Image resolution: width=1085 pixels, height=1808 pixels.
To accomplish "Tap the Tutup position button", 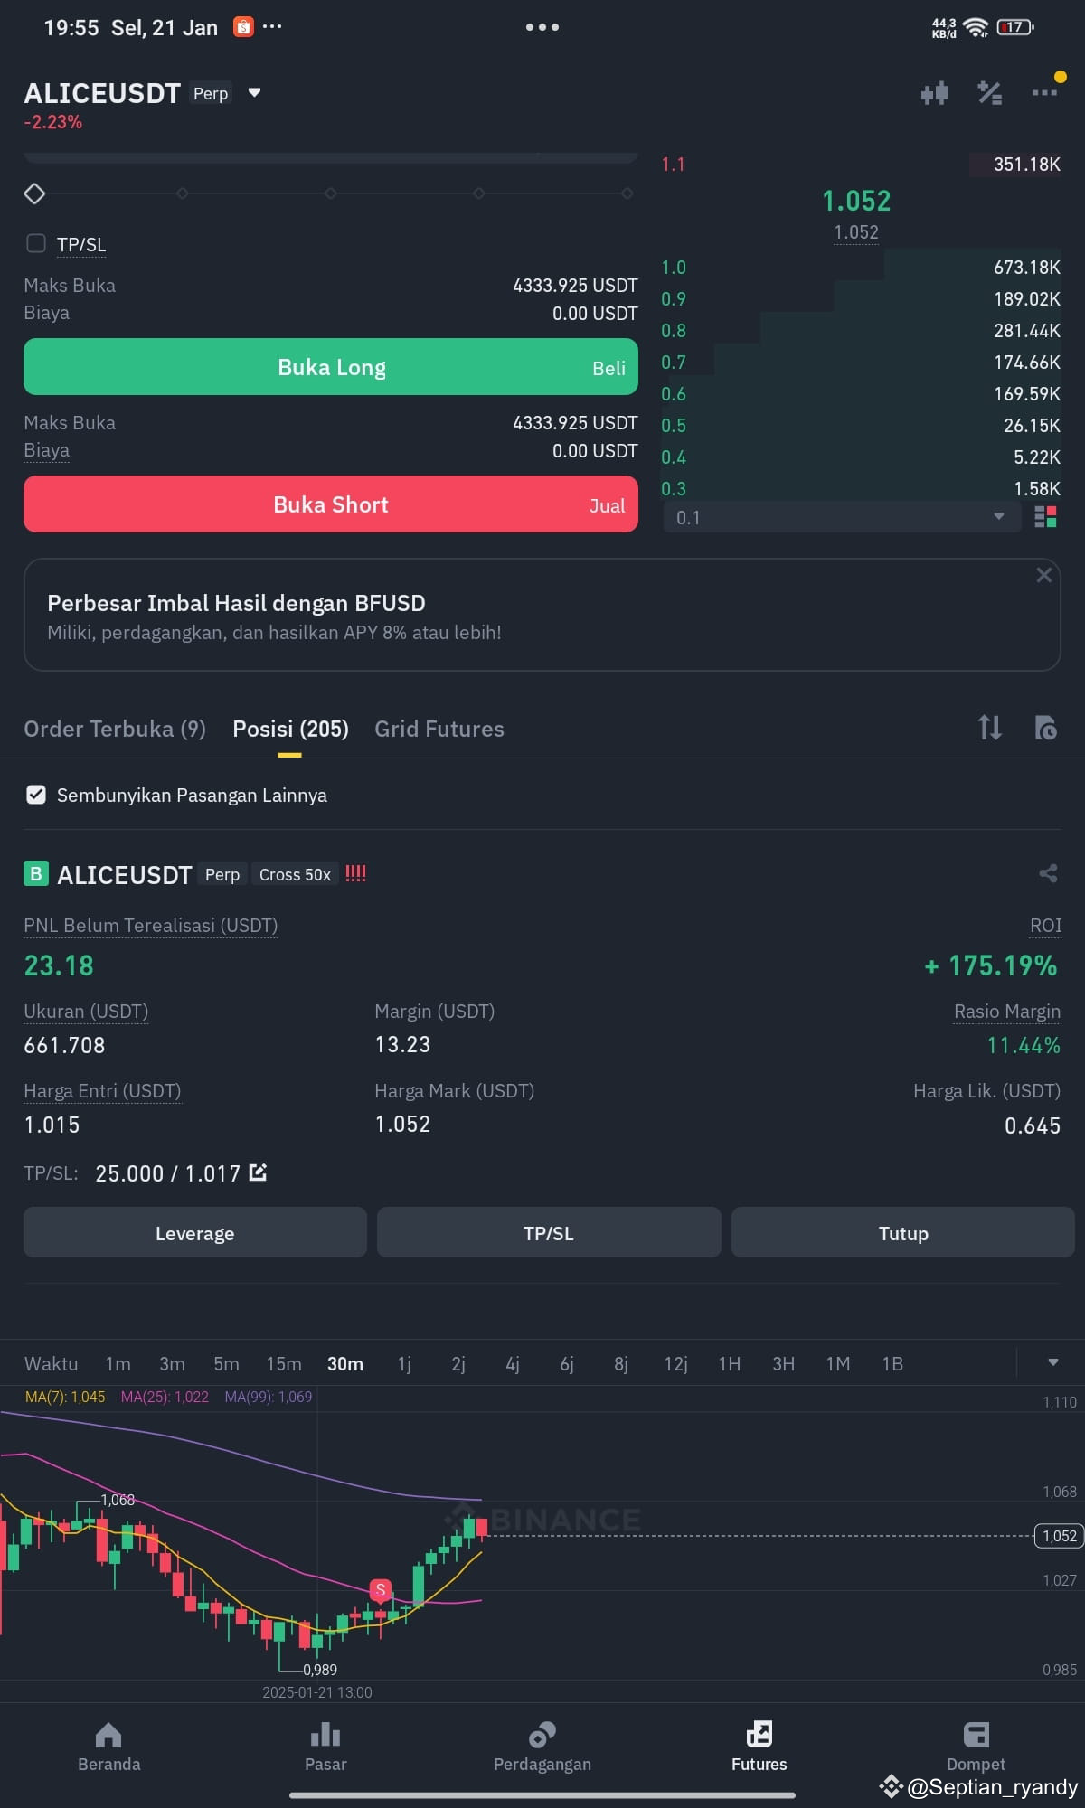I will [903, 1233].
